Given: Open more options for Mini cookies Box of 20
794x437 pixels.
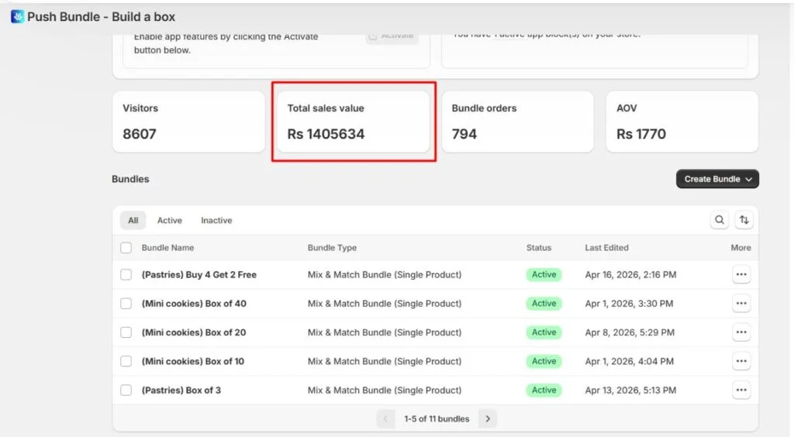Looking at the screenshot, I should coord(741,332).
